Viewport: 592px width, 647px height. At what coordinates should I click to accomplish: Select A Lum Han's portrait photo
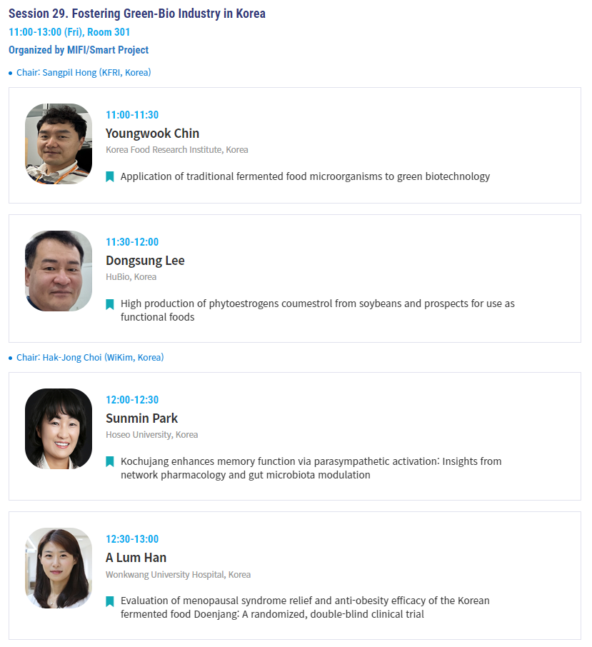[x=59, y=568]
